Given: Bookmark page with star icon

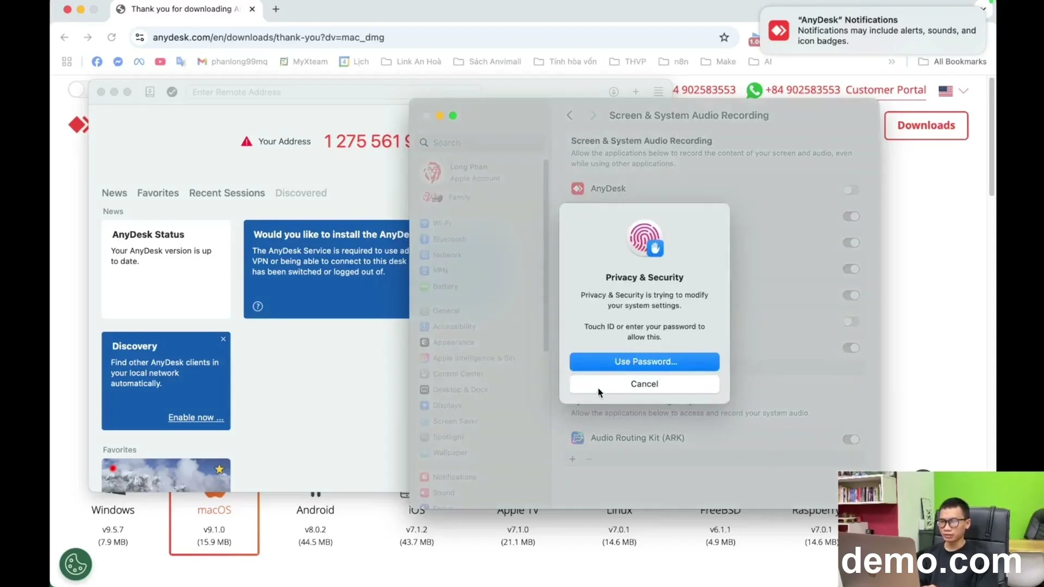Looking at the screenshot, I should point(724,38).
